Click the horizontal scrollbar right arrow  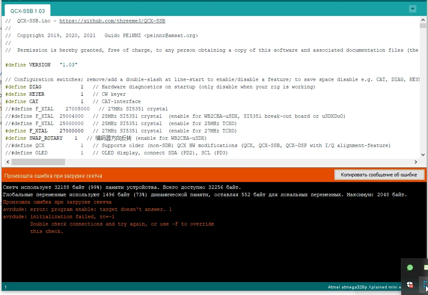416,162
